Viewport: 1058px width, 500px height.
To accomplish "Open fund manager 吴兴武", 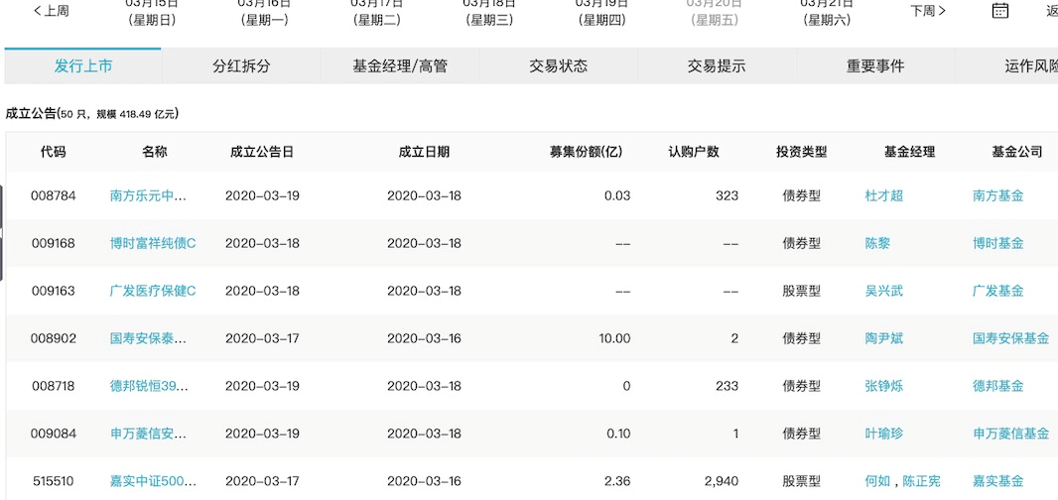I will pyautogui.click(x=884, y=291).
